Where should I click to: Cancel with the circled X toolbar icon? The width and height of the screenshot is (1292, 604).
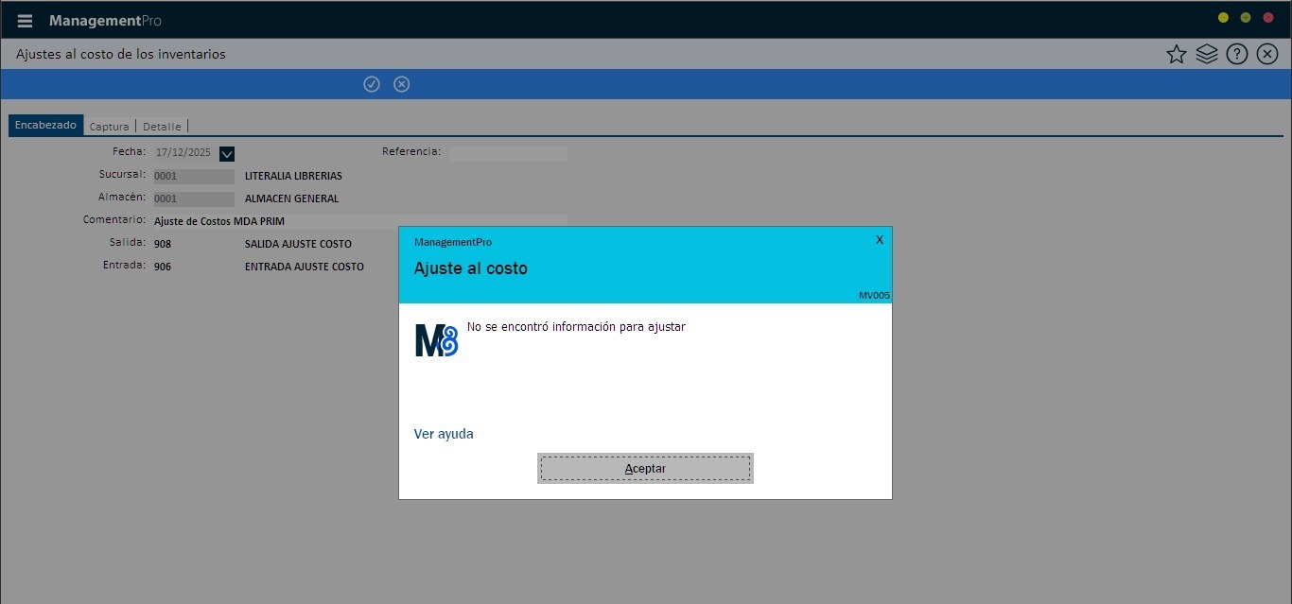(402, 84)
